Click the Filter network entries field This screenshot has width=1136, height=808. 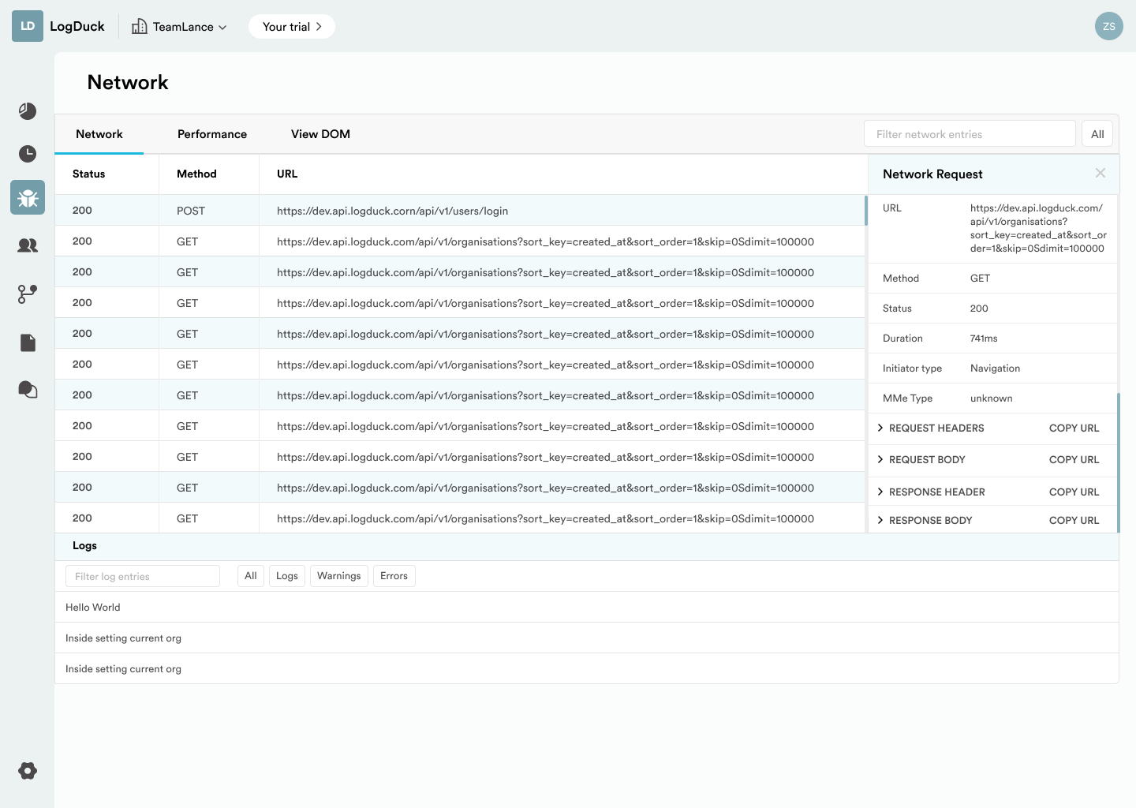969,134
